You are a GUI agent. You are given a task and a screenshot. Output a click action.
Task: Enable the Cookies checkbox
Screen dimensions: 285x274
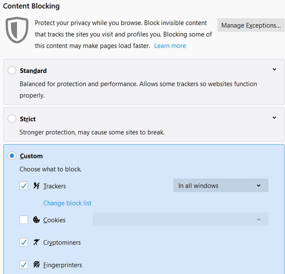24,220
